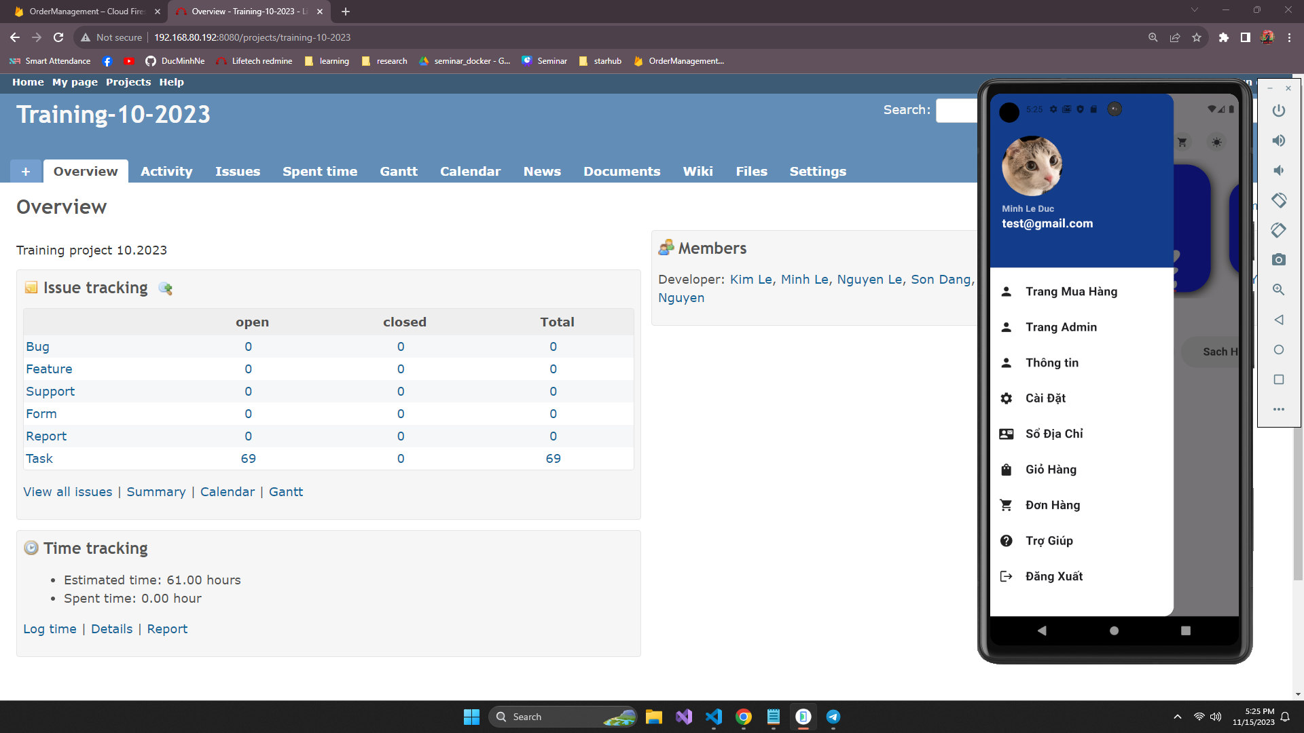Click the emulator zoom magnifier icon
This screenshot has height=733, width=1304.
(1278, 290)
